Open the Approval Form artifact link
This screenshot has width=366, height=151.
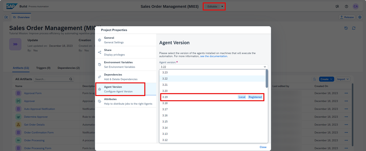(33, 93)
